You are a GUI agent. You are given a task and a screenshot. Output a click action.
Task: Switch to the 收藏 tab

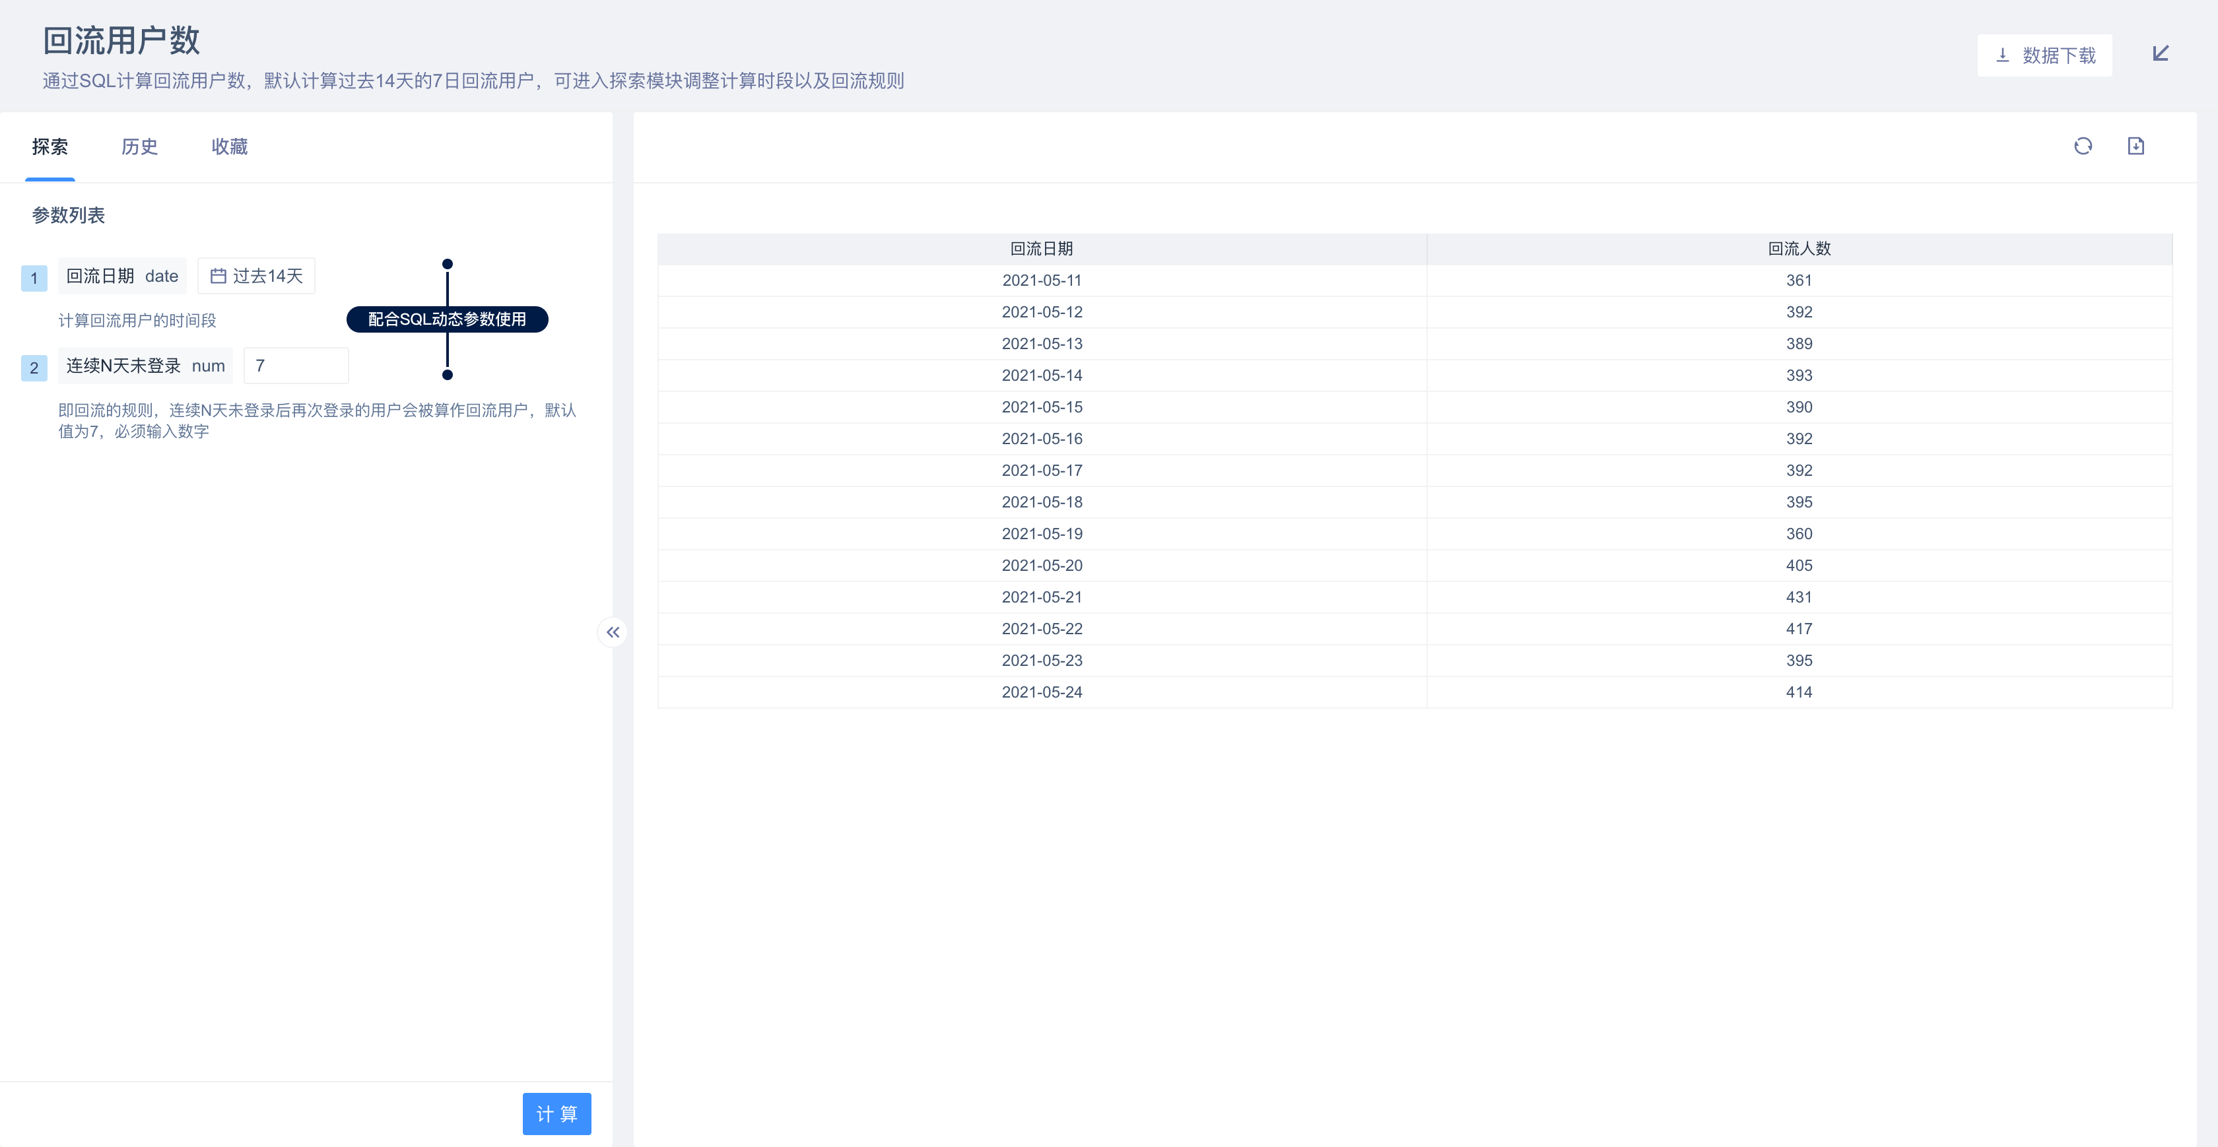point(229,147)
